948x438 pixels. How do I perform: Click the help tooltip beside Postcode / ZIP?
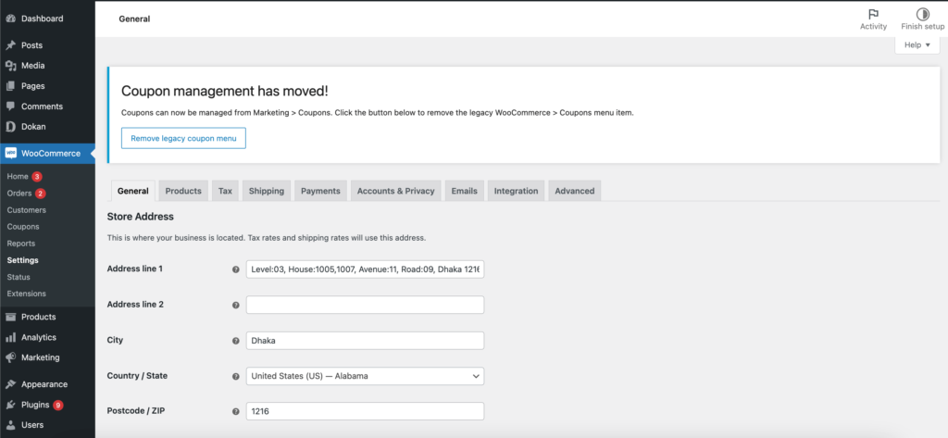coord(235,411)
